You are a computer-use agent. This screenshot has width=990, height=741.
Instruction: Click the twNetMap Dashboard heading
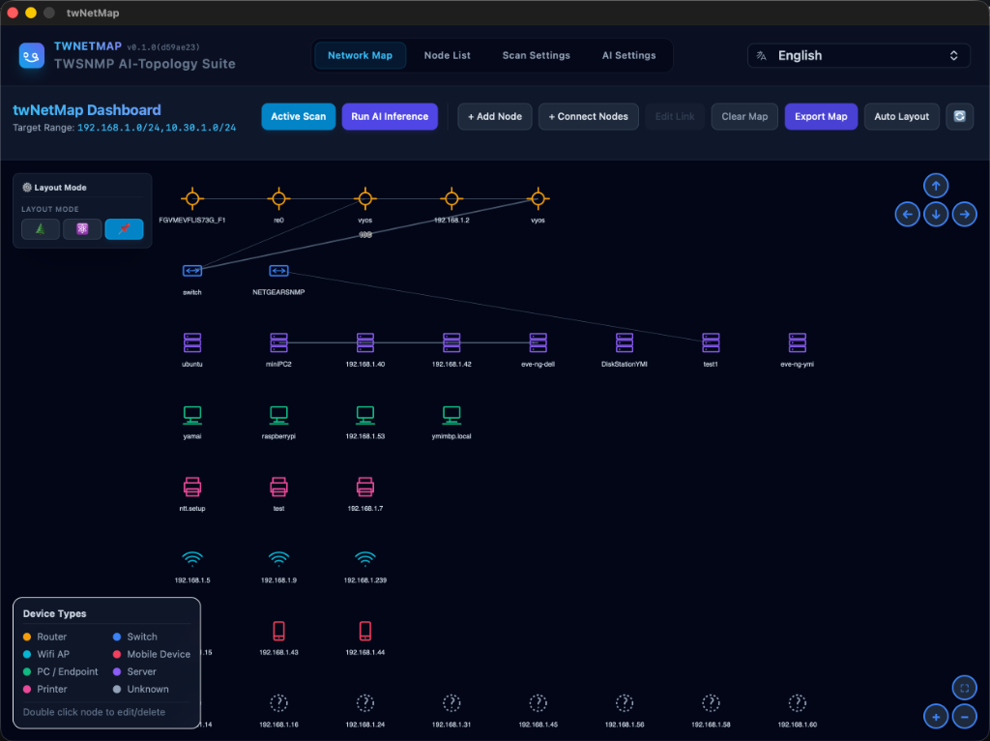(87, 110)
